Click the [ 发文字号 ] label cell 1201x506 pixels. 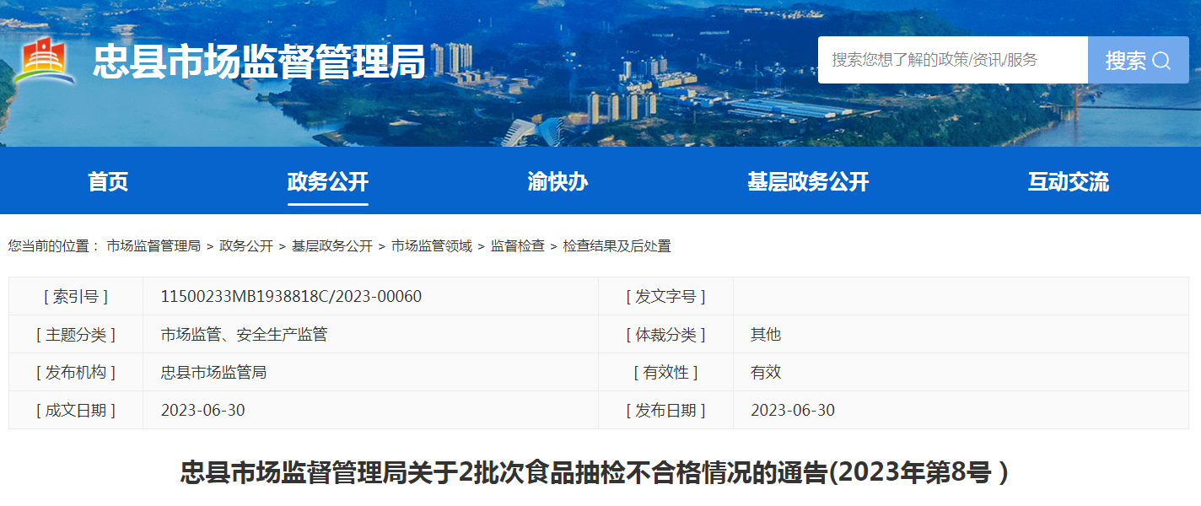pyautogui.click(x=665, y=296)
